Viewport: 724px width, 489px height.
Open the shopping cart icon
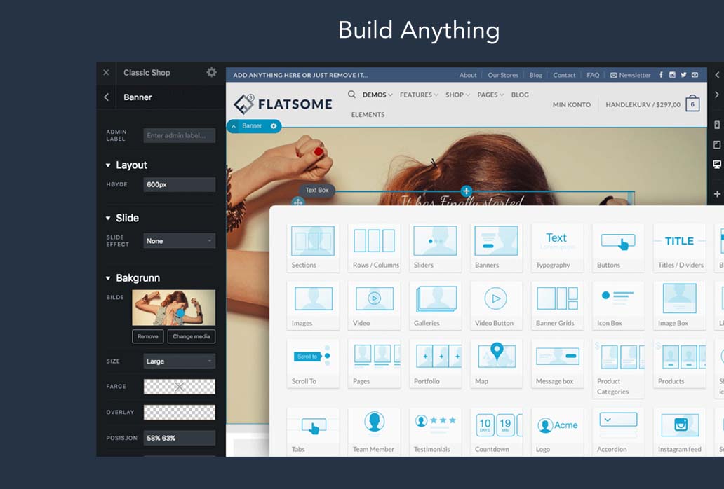(x=692, y=104)
